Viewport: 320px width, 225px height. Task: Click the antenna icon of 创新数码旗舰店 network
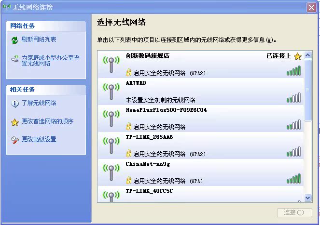tap(111, 65)
